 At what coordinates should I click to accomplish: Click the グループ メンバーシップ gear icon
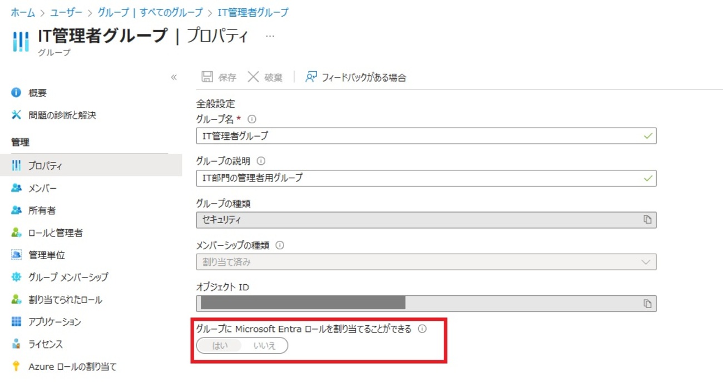(16, 277)
